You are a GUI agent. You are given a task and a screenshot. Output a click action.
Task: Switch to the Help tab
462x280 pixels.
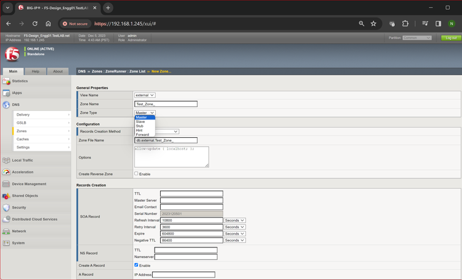coord(36,71)
